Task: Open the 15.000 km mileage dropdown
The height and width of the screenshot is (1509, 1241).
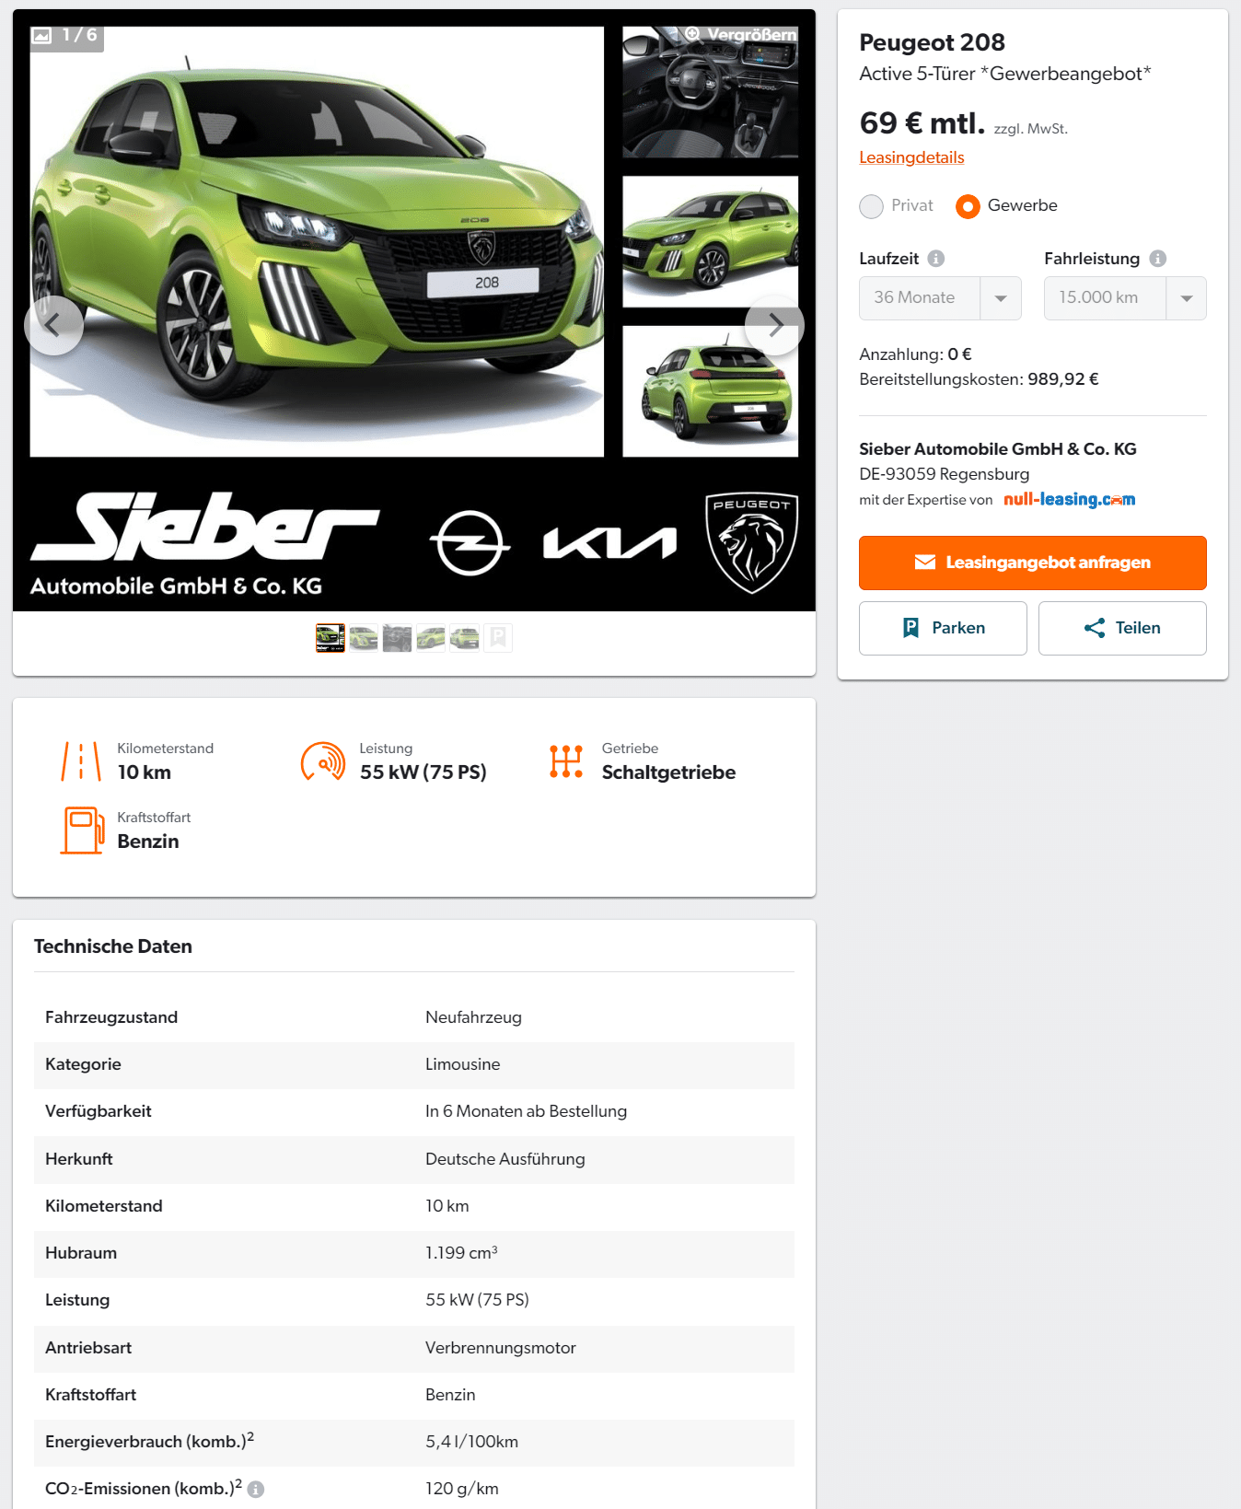Action: click(1125, 298)
